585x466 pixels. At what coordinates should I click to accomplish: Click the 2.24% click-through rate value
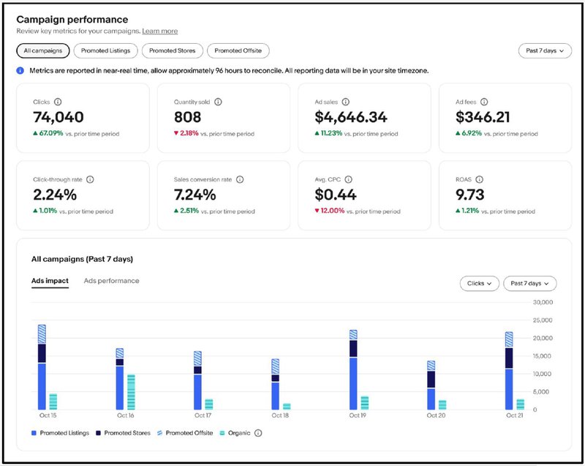55,195
